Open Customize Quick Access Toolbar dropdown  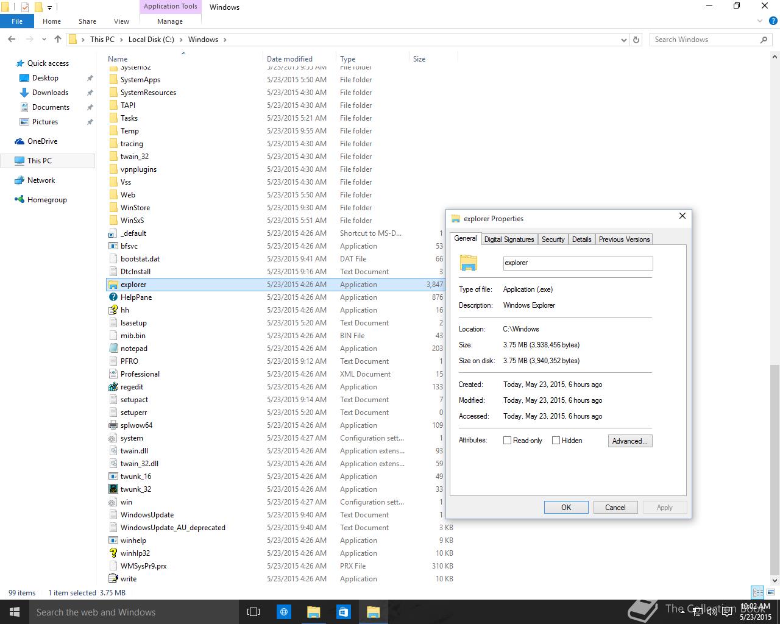point(50,8)
